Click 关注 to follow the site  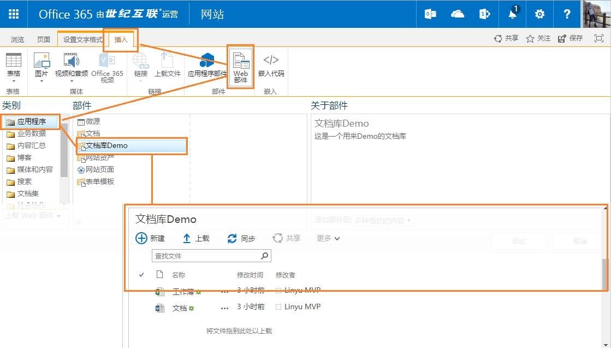(x=538, y=38)
